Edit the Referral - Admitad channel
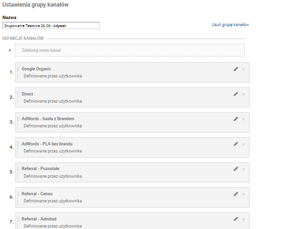285x229 pixels. pos(236,219)
